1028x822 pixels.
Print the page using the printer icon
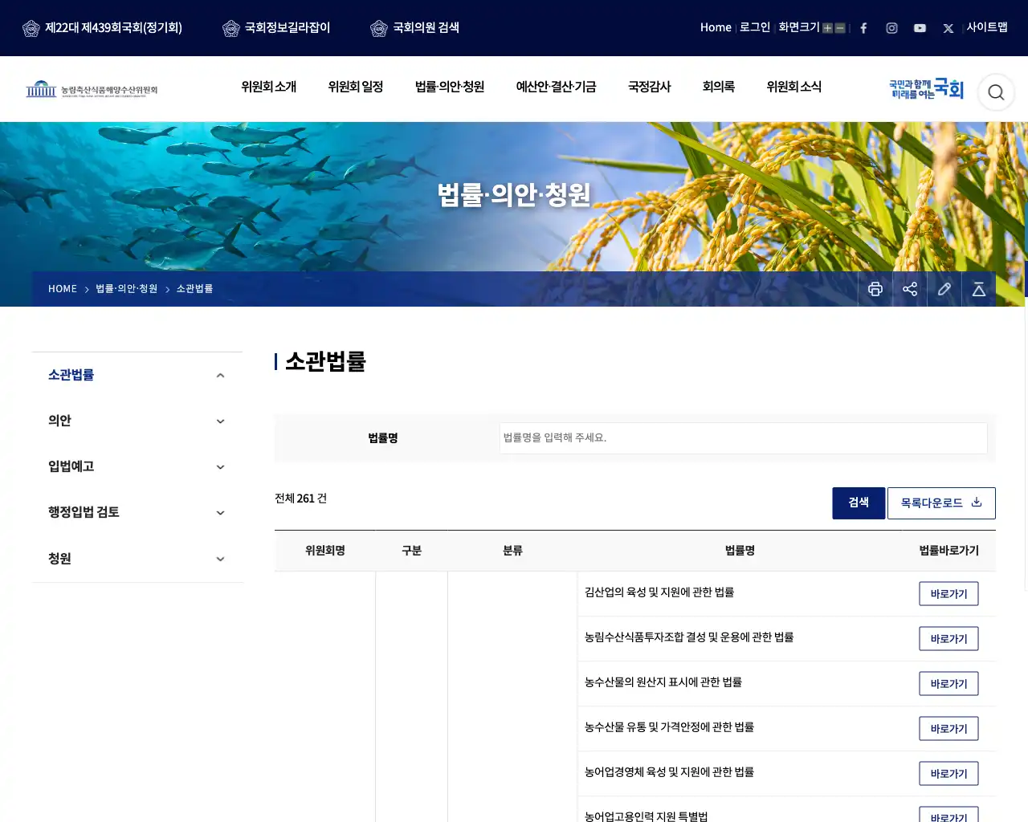click(875, 289)
